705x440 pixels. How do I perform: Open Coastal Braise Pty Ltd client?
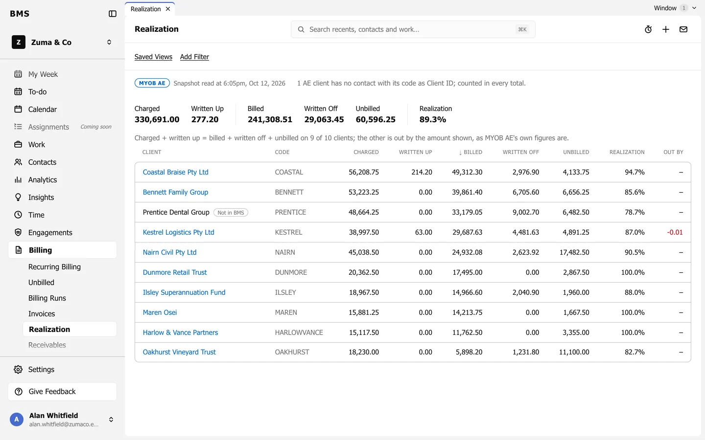coord(176,172)
